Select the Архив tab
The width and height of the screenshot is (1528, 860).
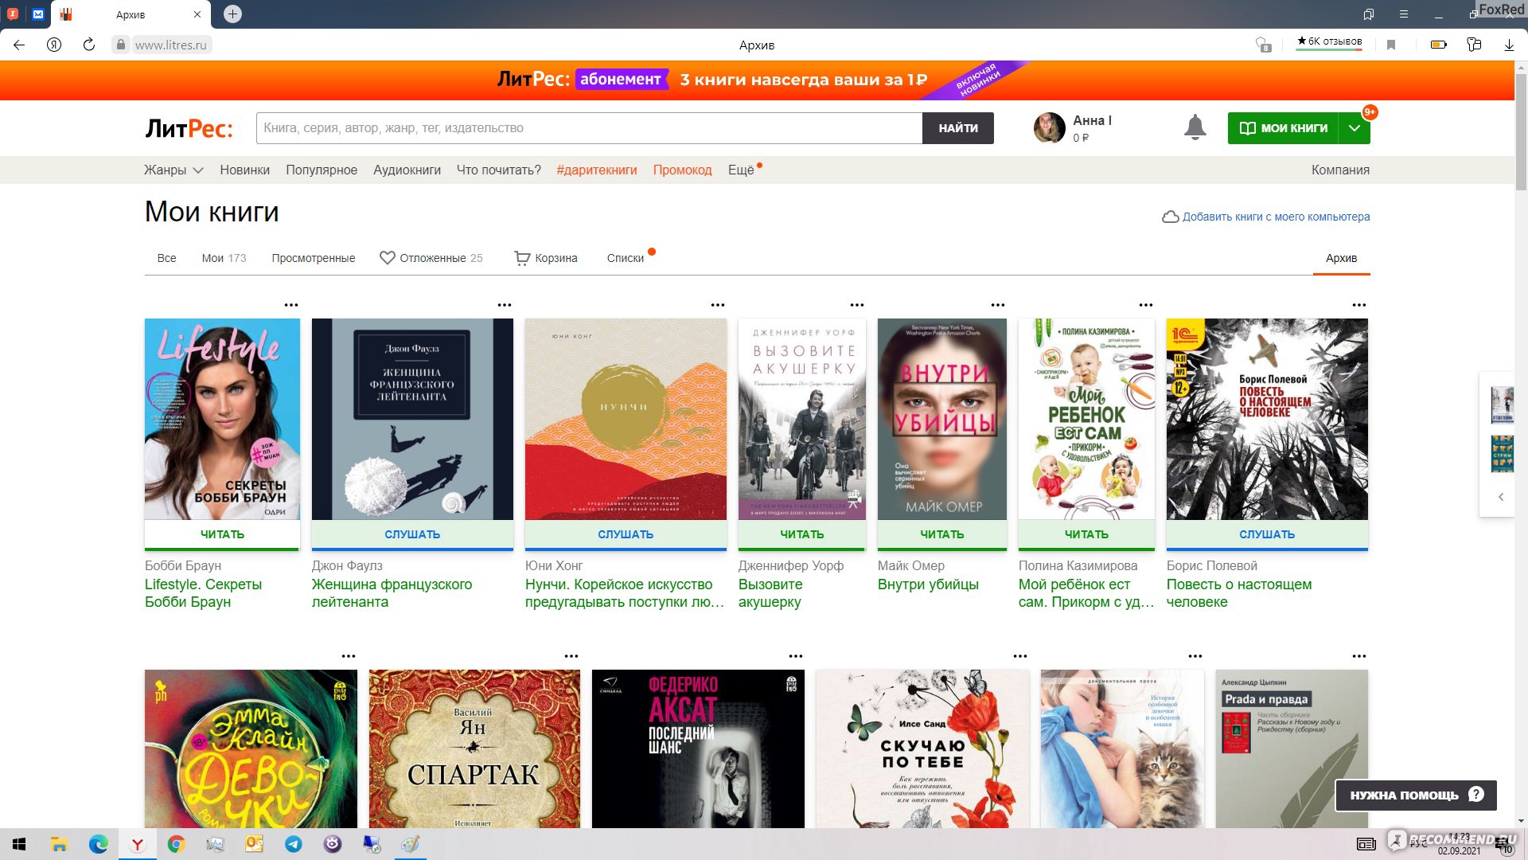(1341, 258)
